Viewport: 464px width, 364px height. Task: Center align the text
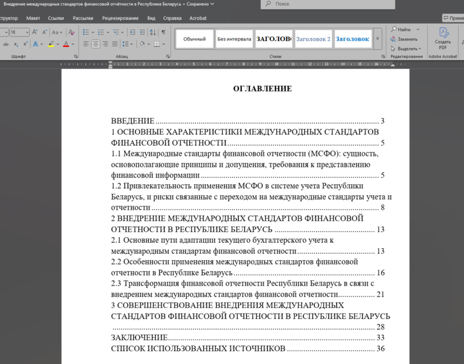coord(96,44)
